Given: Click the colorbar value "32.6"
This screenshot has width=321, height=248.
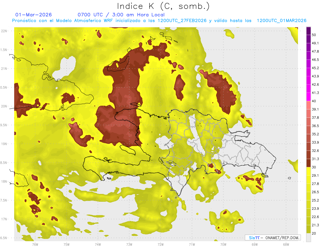Looking at the screenshot, I should (x=315, y=151).
